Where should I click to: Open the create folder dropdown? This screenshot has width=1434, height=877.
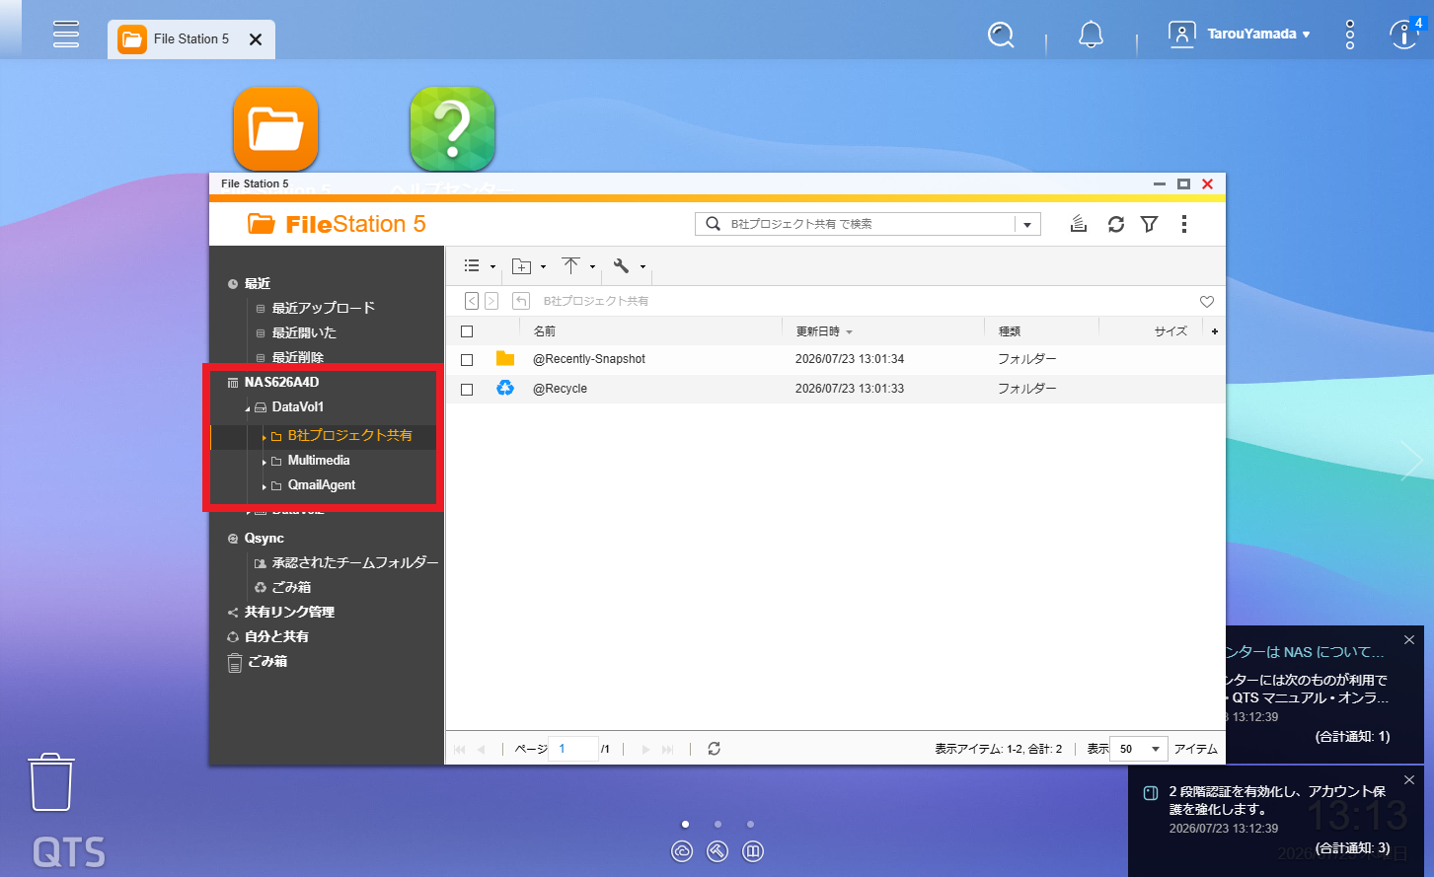coord(529,266)
